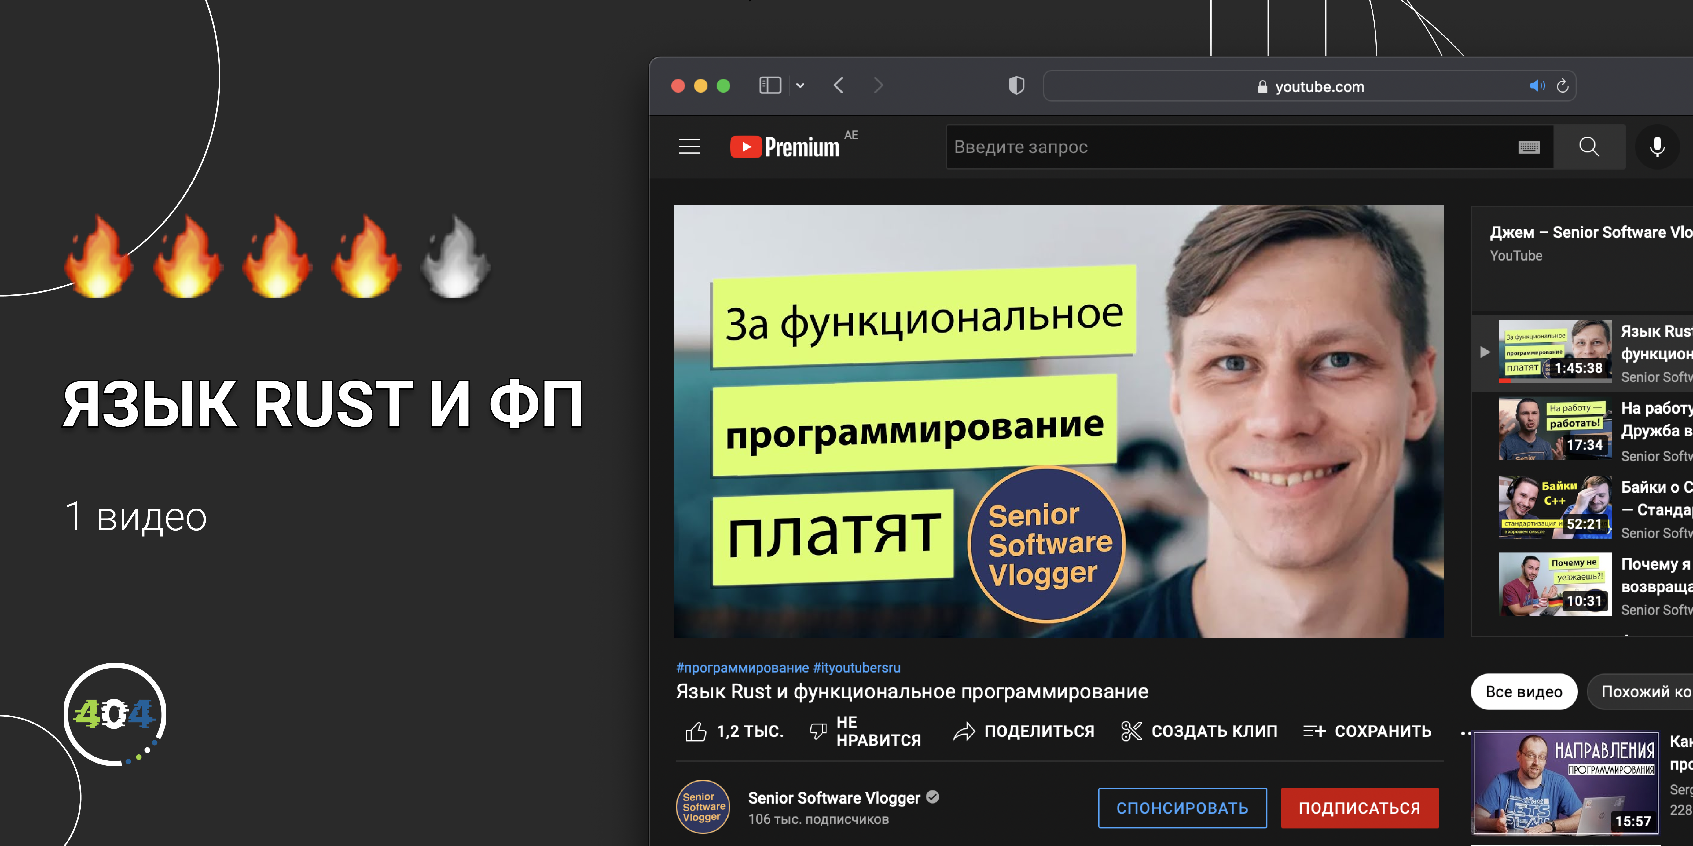
Task: Share video via 'Поделиться'
Action: click(1023, 731)
